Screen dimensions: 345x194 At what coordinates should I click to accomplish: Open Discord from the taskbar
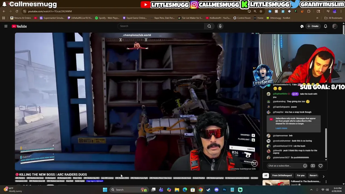216,190
